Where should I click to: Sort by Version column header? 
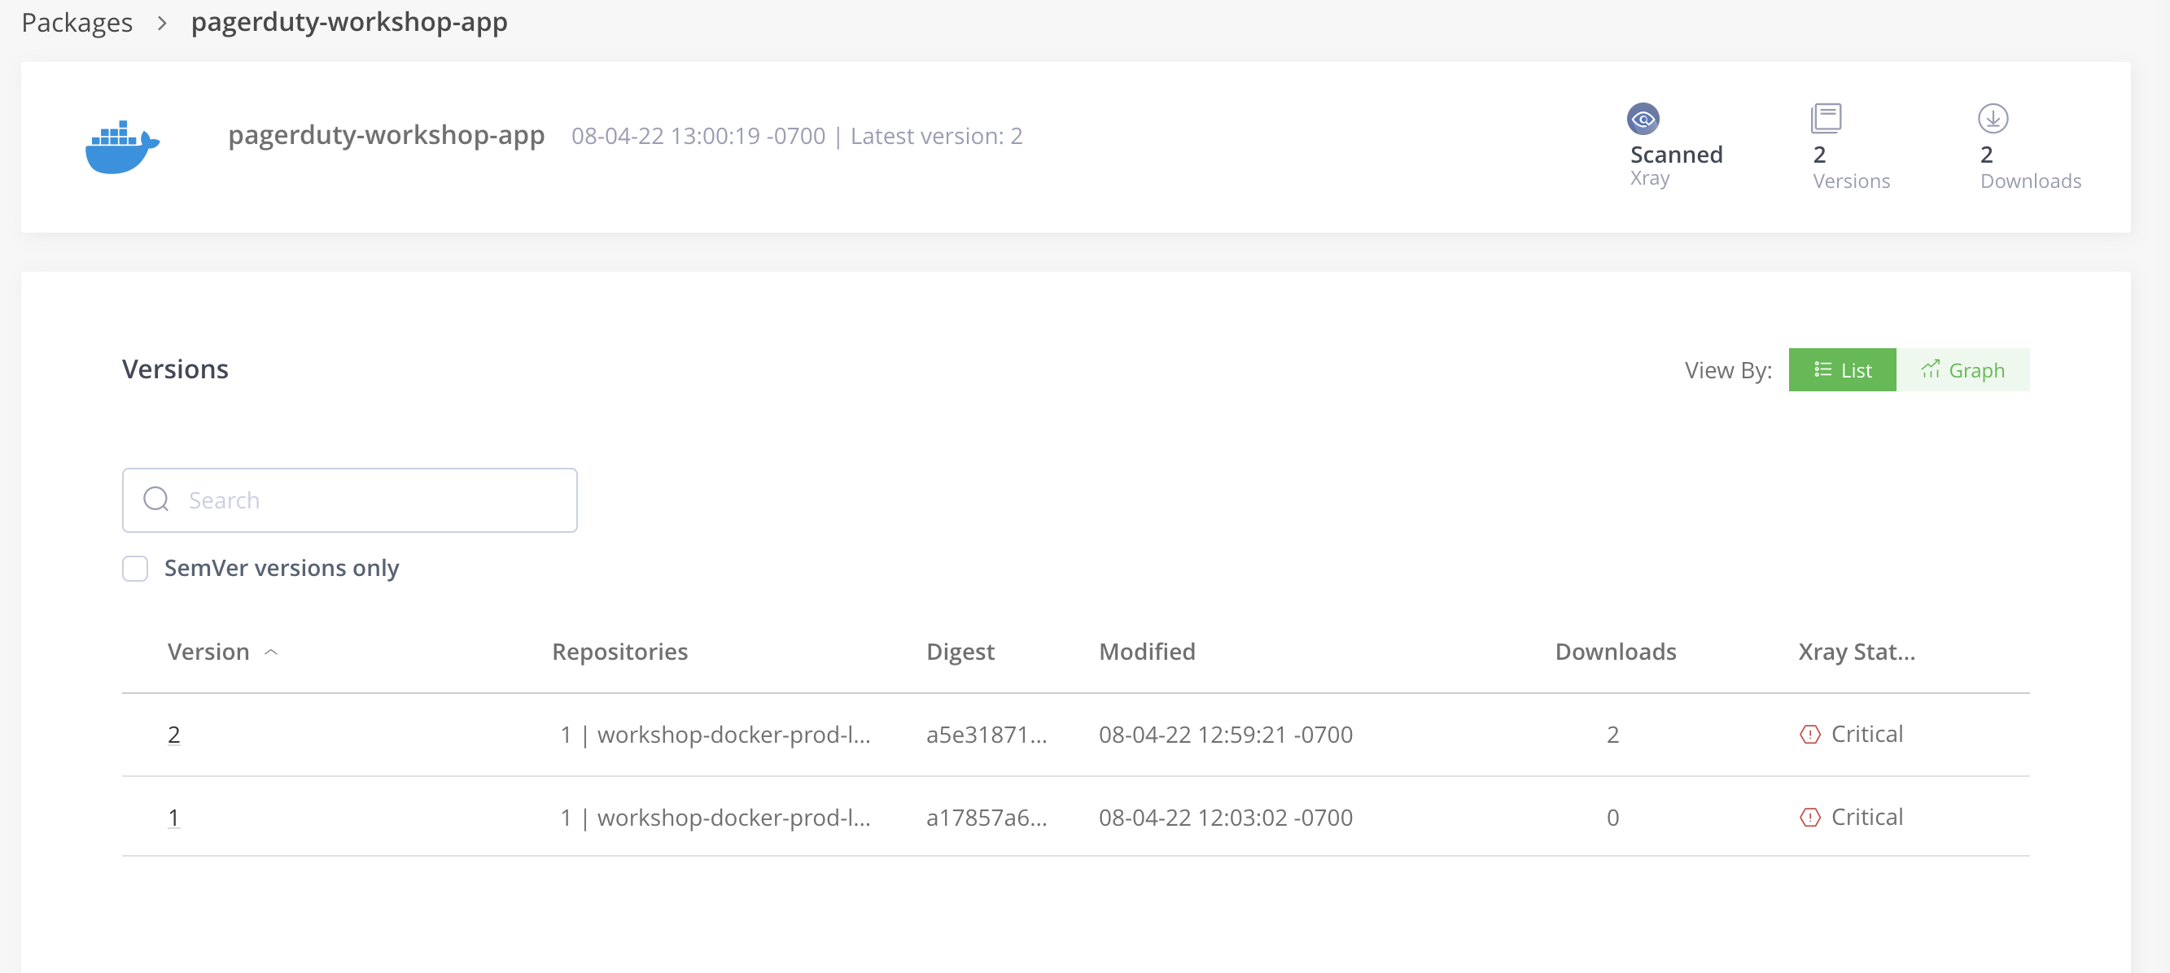coord(208,652)
